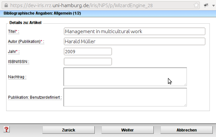Focus the Titel input field
The image size is (216, 137).
tap(134, 31)
